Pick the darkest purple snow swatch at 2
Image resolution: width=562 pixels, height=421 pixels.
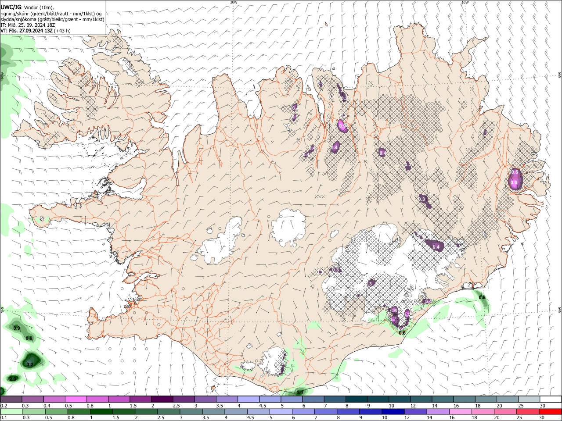point(162,400)
